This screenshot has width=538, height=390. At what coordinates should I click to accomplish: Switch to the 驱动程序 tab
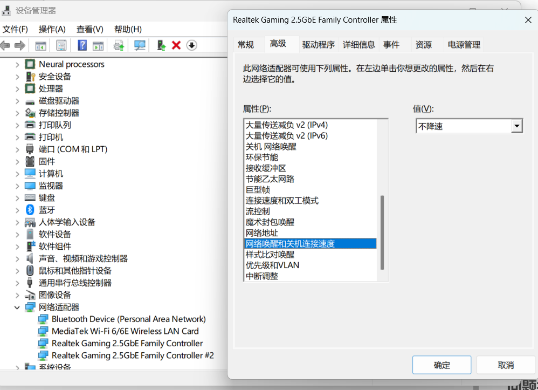(x=319, y=45)
